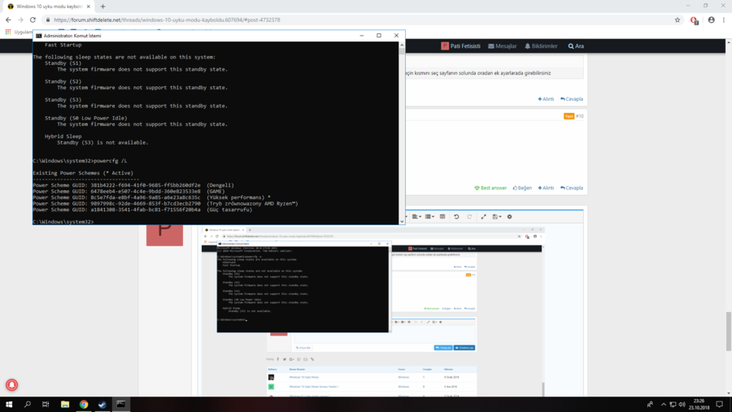Click the Ara search link
The width and height of the screenshot is (732, 412).
tap(576, 46)
